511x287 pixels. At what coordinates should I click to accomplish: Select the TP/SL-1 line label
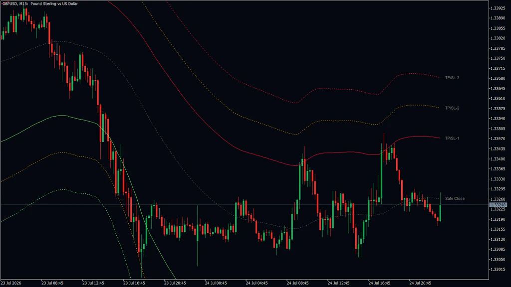[x=452, y=139]
